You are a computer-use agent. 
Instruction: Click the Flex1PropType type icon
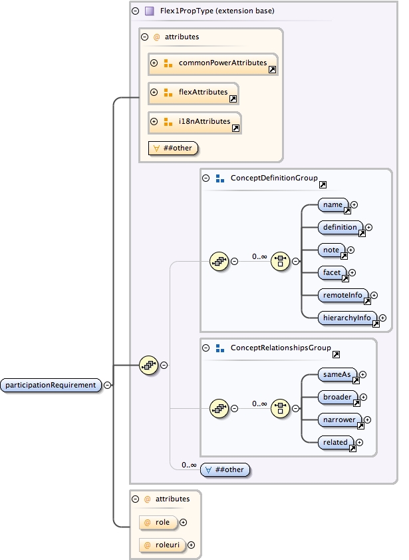click(x=150, y=11)
